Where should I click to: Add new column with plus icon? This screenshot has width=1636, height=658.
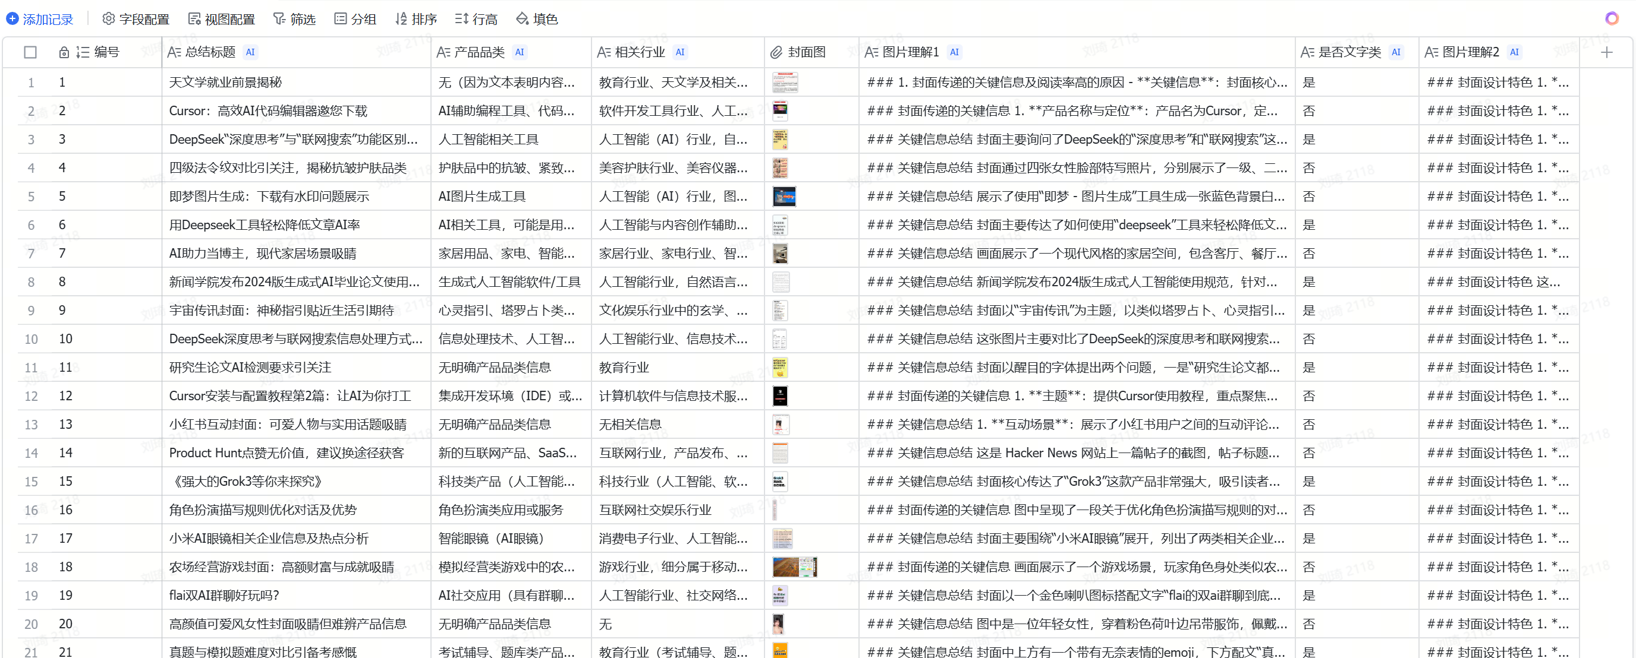pyautogui.click(x=1606, y=53)
